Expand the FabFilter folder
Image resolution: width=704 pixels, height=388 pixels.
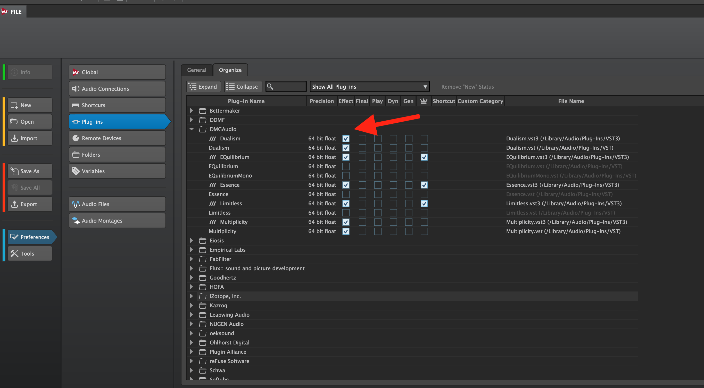[191, 259]
